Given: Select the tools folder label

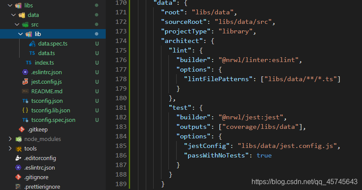Looking at the screenshot, I should click(30, 148).
